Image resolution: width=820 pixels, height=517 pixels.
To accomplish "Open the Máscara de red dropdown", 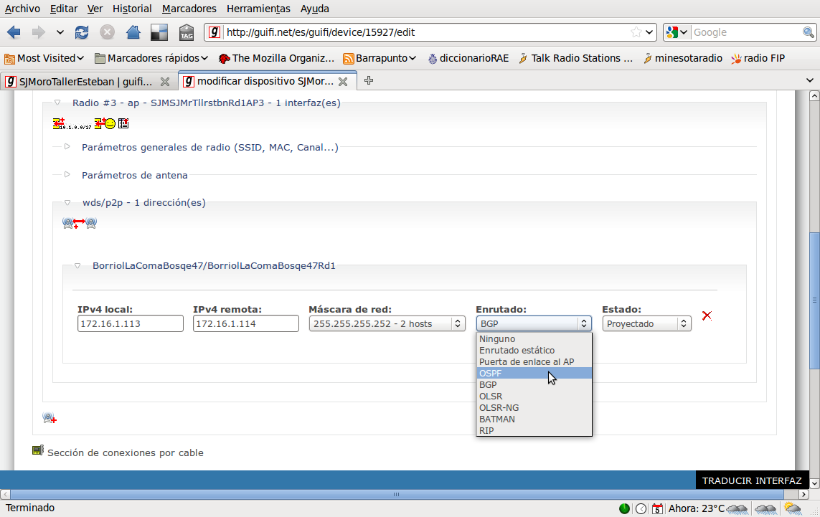I will pyautogui.click(x=387, y=324).
